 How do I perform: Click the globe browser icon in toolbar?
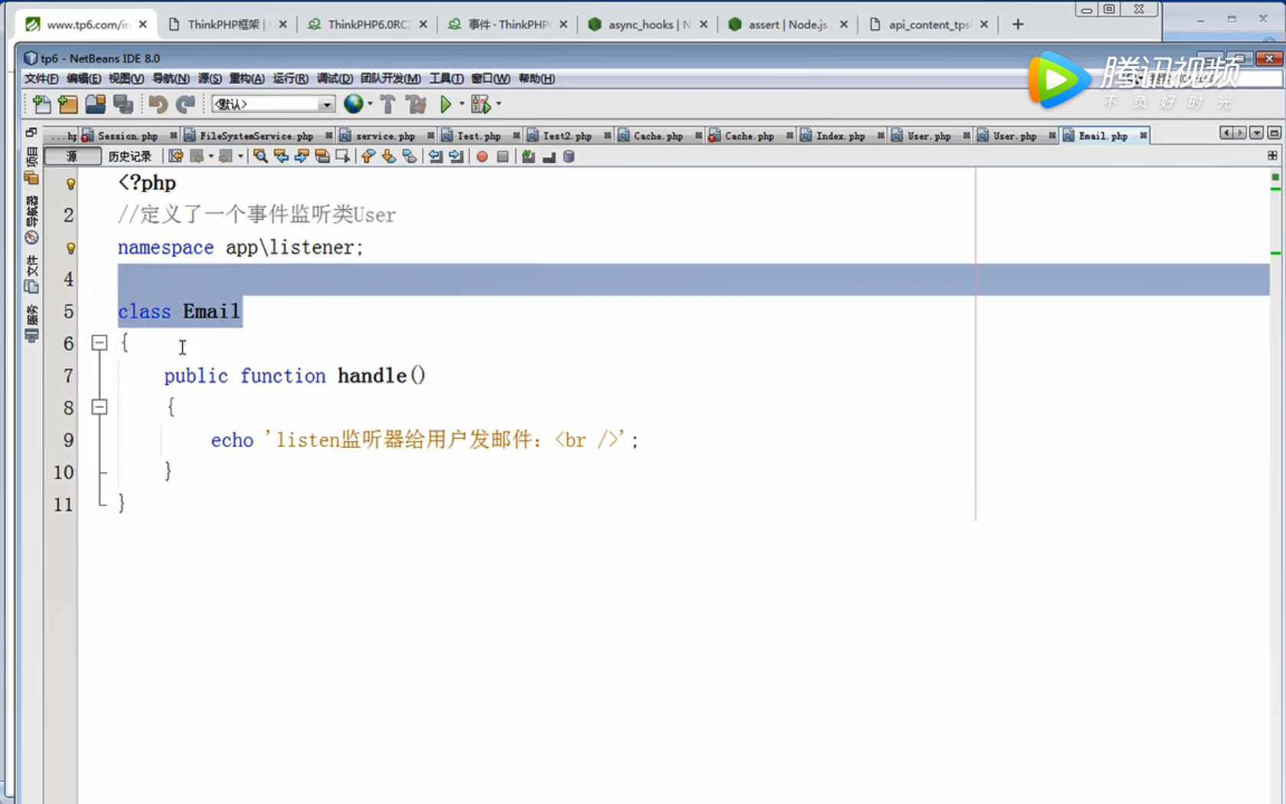pyautogui.click(x=353, y=103)
